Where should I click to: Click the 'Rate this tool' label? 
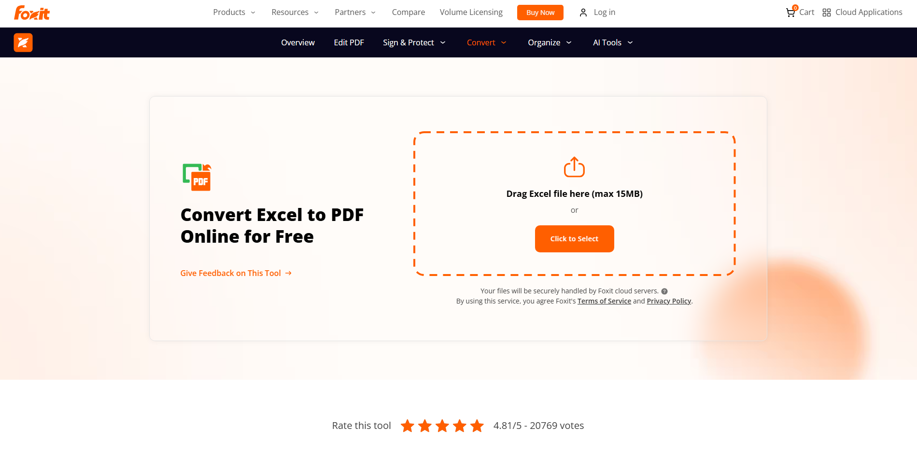point(361,426)
